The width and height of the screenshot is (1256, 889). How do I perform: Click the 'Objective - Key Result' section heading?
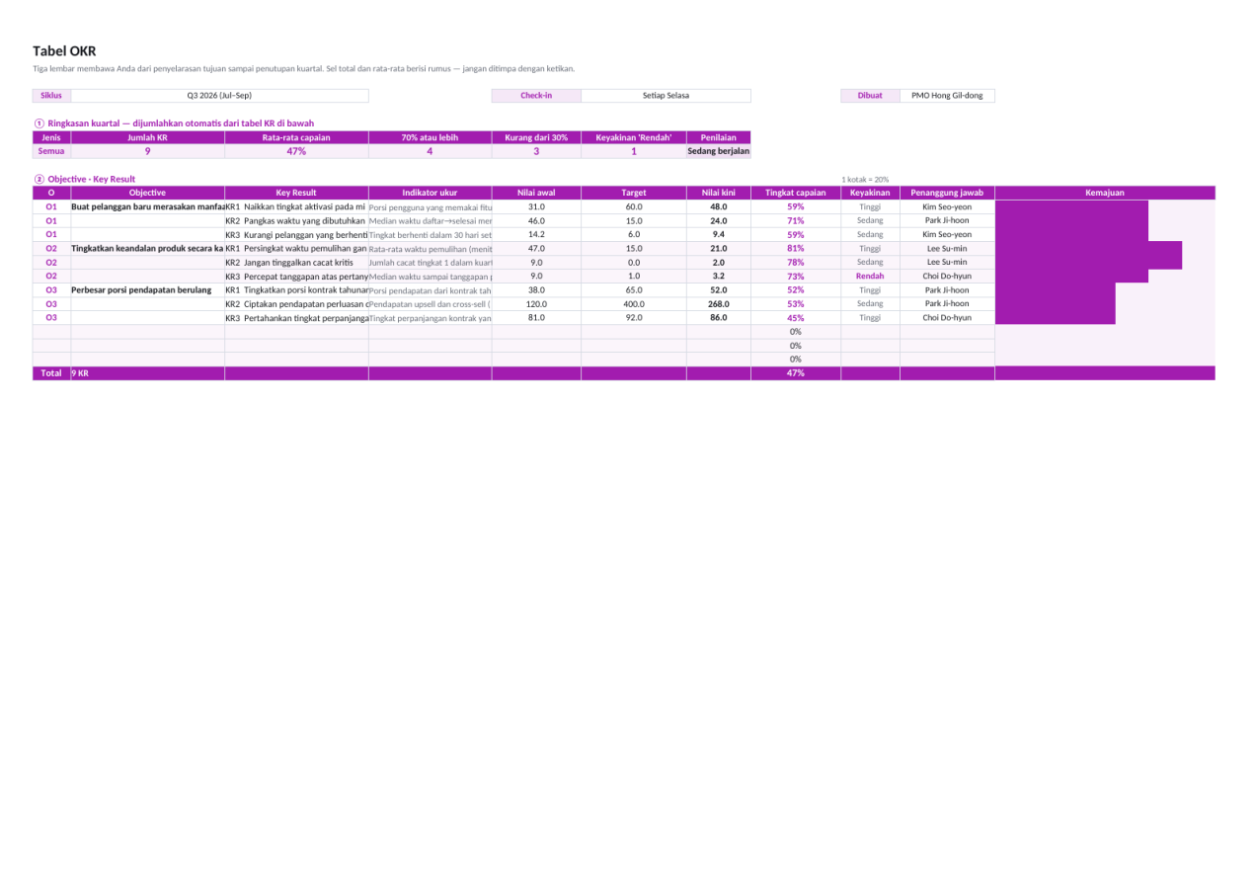click(x=85, y=179)
